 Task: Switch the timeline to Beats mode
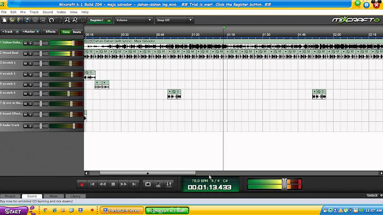pos(77,32)
